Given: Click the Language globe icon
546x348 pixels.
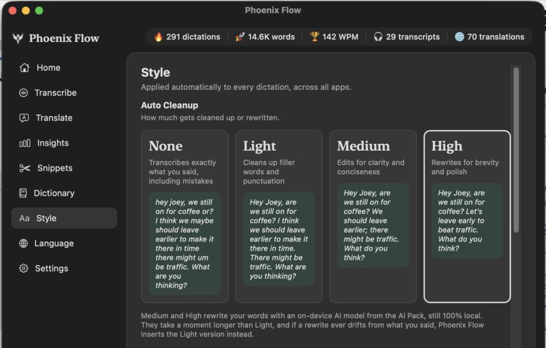Looking at the screenshot, I should 23,243.
